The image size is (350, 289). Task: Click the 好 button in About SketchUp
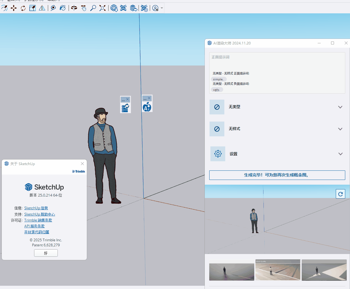coord(46,253)
